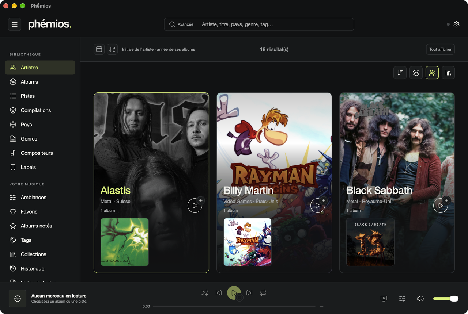Go to Albums in the sidebar

40,82
